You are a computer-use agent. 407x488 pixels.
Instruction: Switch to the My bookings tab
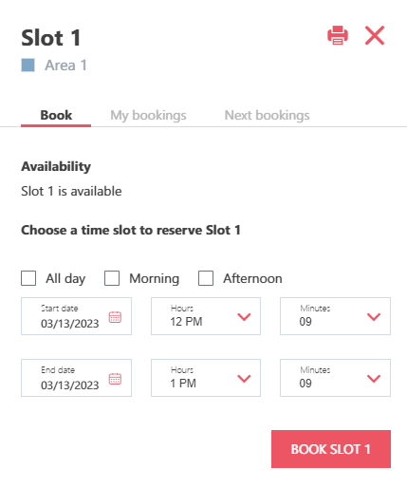coord(148,115)
